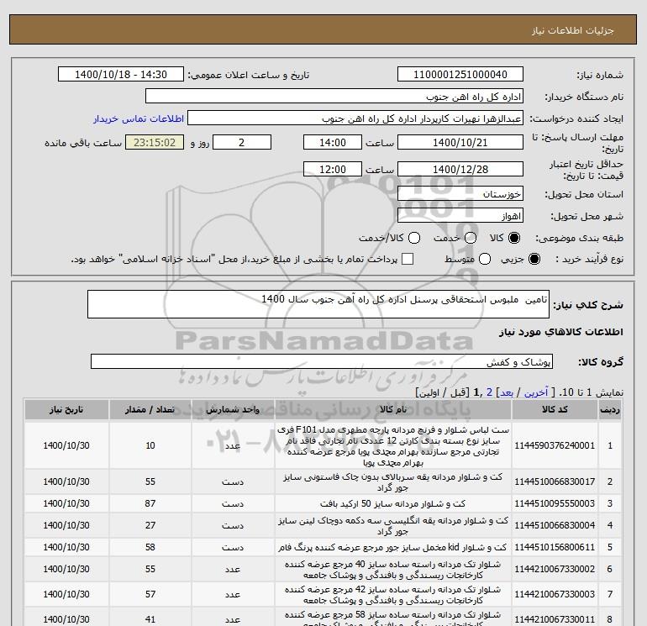The image size is (647, 626).
Task: Click item code 114451009555003
Action: pos(555,503)
